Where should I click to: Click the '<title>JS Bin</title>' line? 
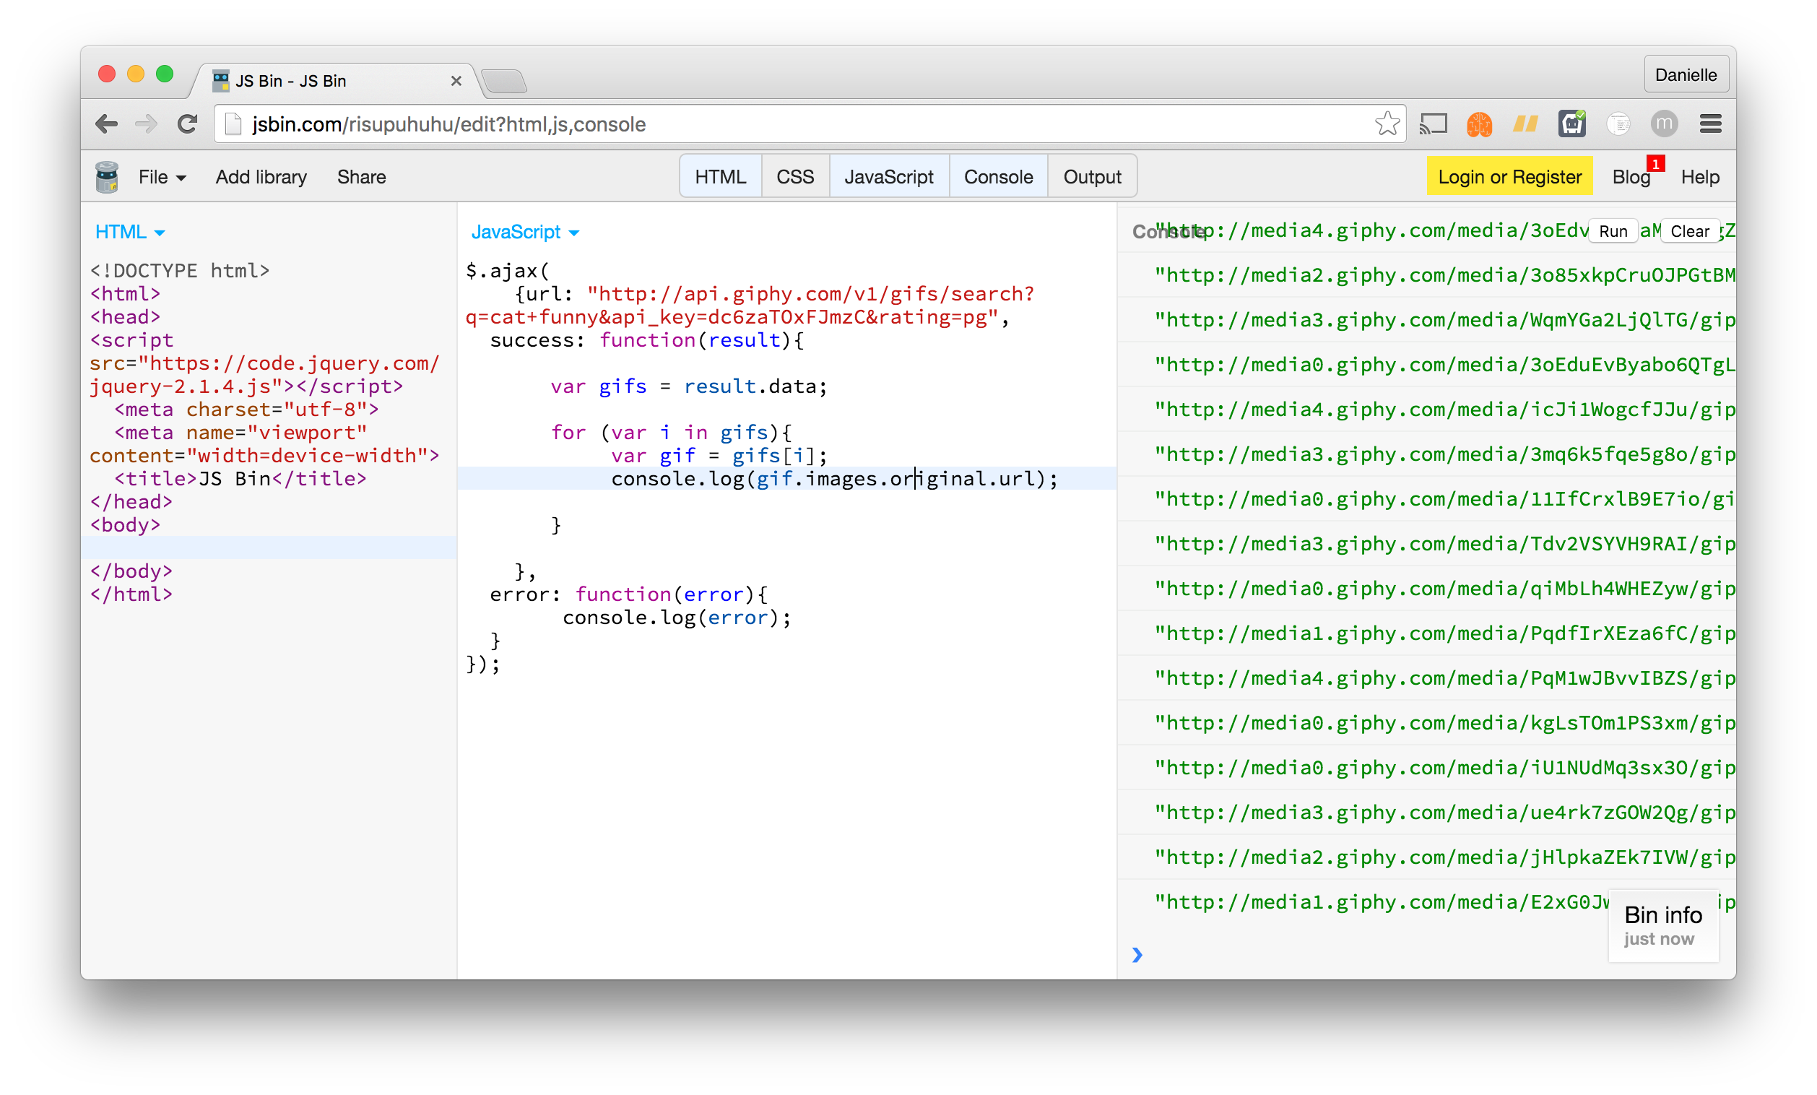(x=240, y=480)
